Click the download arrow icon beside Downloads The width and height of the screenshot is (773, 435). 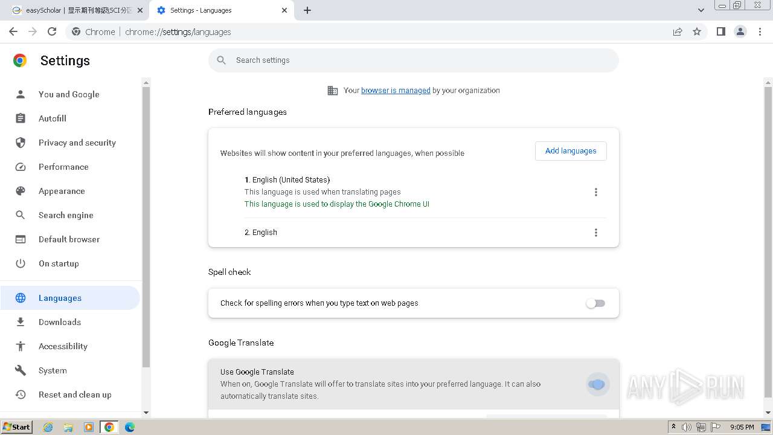coord(21,322)
